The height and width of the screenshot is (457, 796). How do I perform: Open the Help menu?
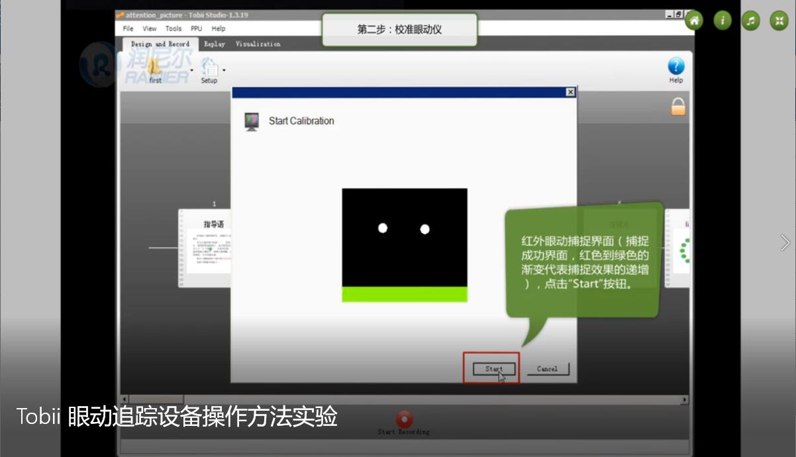click(219, 28)
